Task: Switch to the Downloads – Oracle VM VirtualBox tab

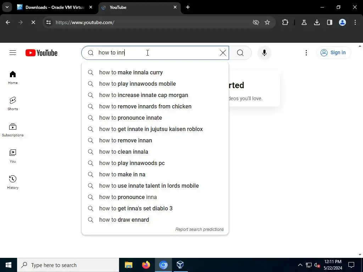Action: click(55, 7)
